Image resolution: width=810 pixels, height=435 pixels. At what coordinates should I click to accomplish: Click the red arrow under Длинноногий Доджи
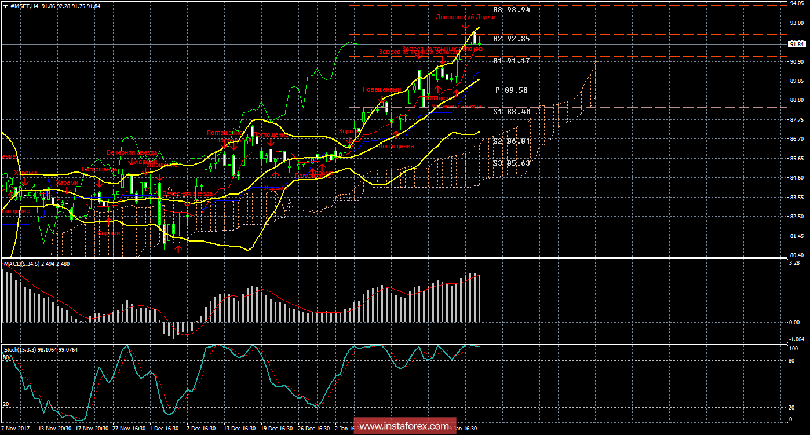coord(466,26)
